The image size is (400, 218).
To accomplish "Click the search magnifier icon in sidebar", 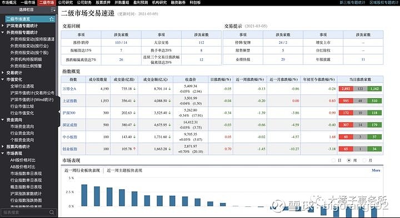I will click(52, 212).
